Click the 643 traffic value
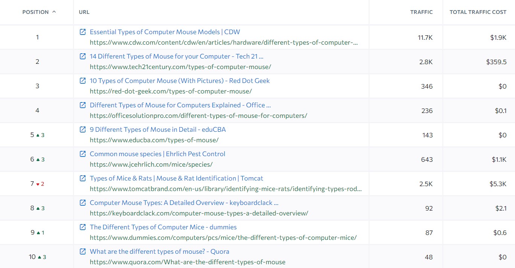 pos(427,160)
